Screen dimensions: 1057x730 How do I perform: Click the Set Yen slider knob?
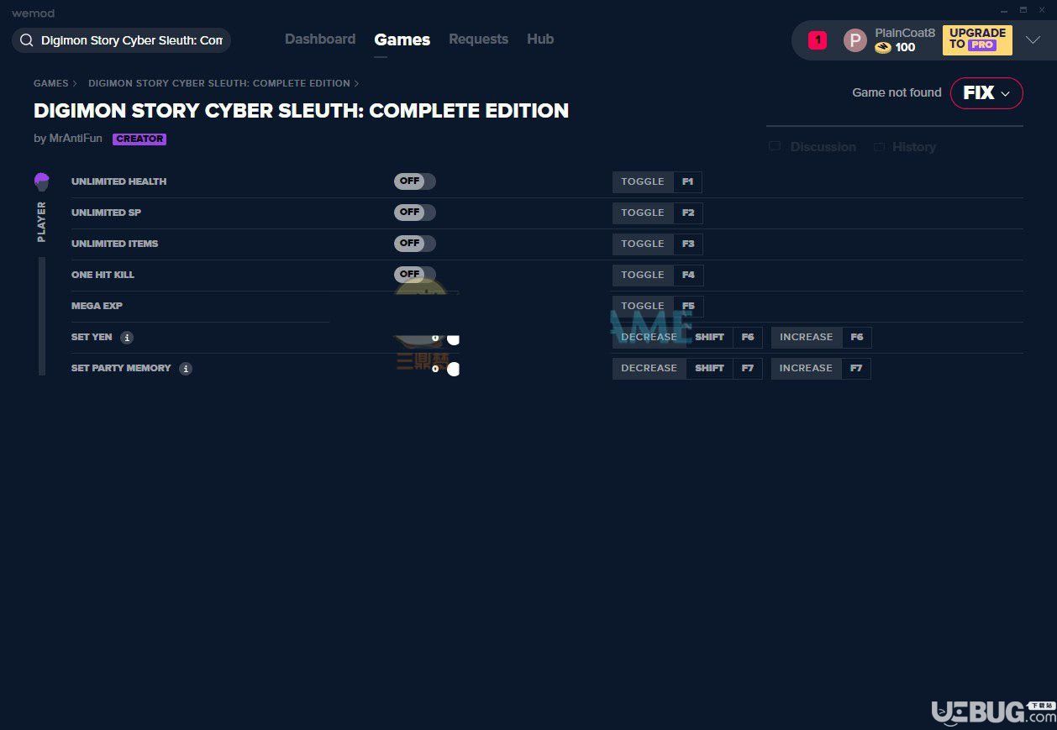tap(453, 339)
